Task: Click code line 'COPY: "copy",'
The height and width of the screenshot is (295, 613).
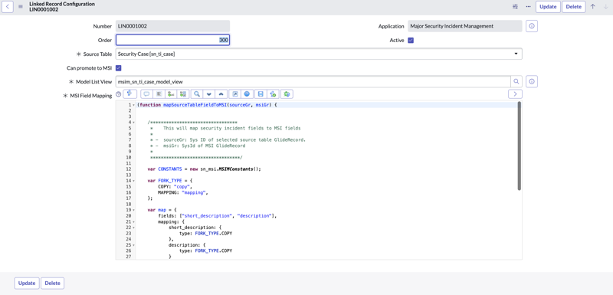Action: tap(175, 187)
